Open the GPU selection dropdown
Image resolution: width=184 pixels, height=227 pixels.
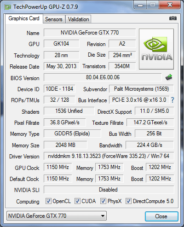click(x=57, y=216)
